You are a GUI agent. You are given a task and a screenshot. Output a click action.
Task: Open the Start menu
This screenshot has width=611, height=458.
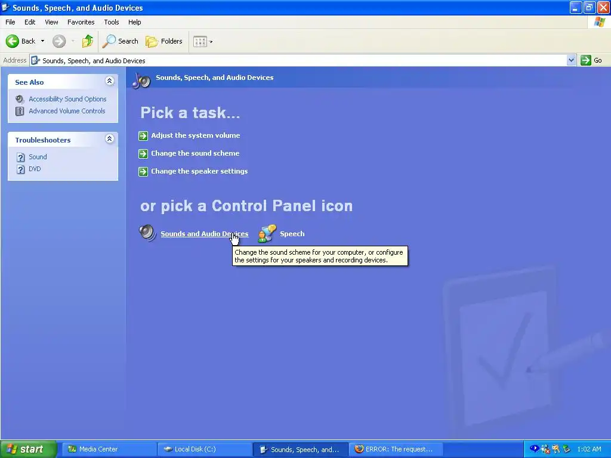[28, 449]
